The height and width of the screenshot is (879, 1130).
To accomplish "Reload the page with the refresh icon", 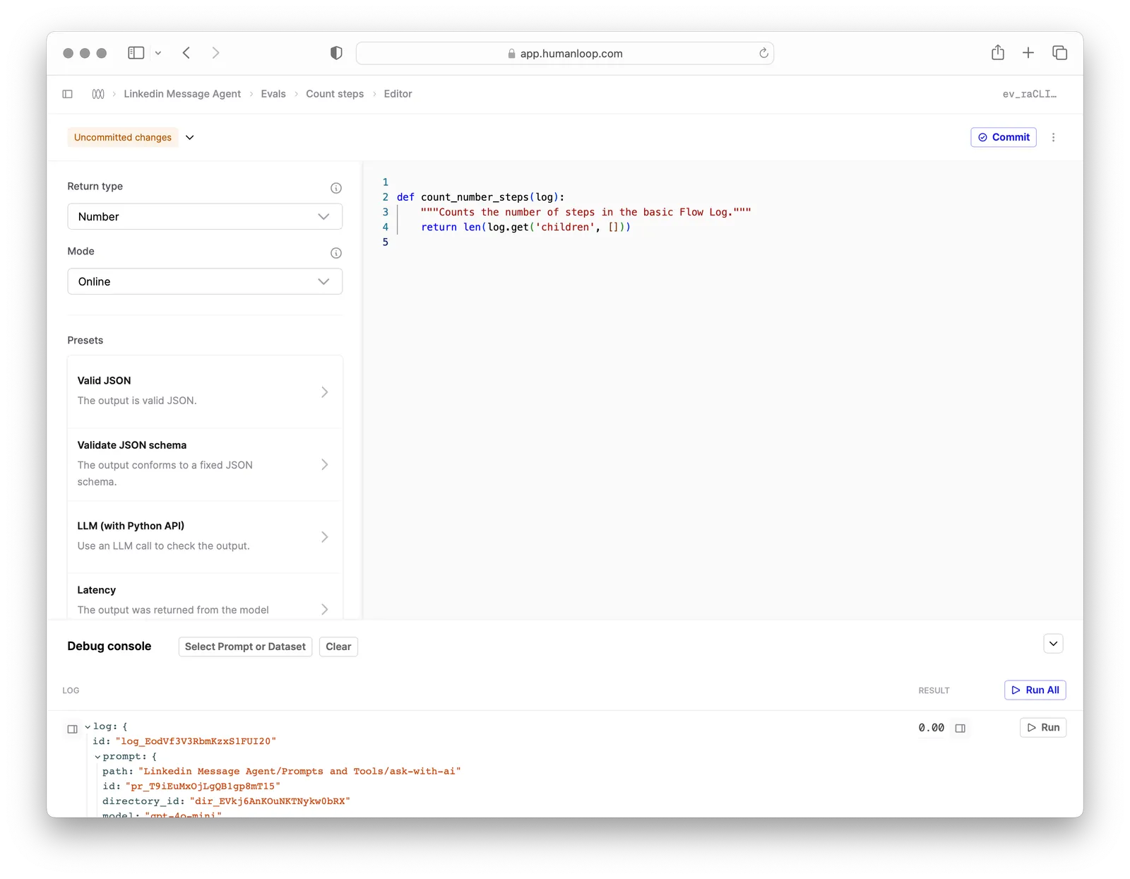I will point(763,53).
